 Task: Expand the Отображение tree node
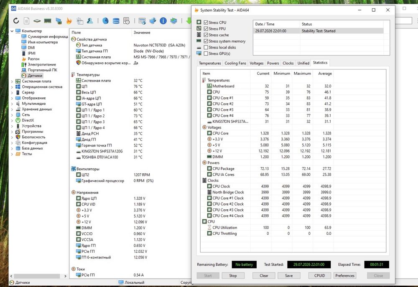point(12,98)
